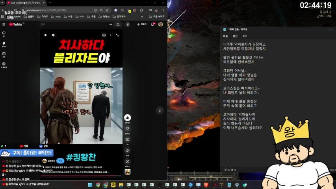Screen dimensions: 336x189
Task: Click the Like thumbs-up button on the Short
Action: pos(128,118)
